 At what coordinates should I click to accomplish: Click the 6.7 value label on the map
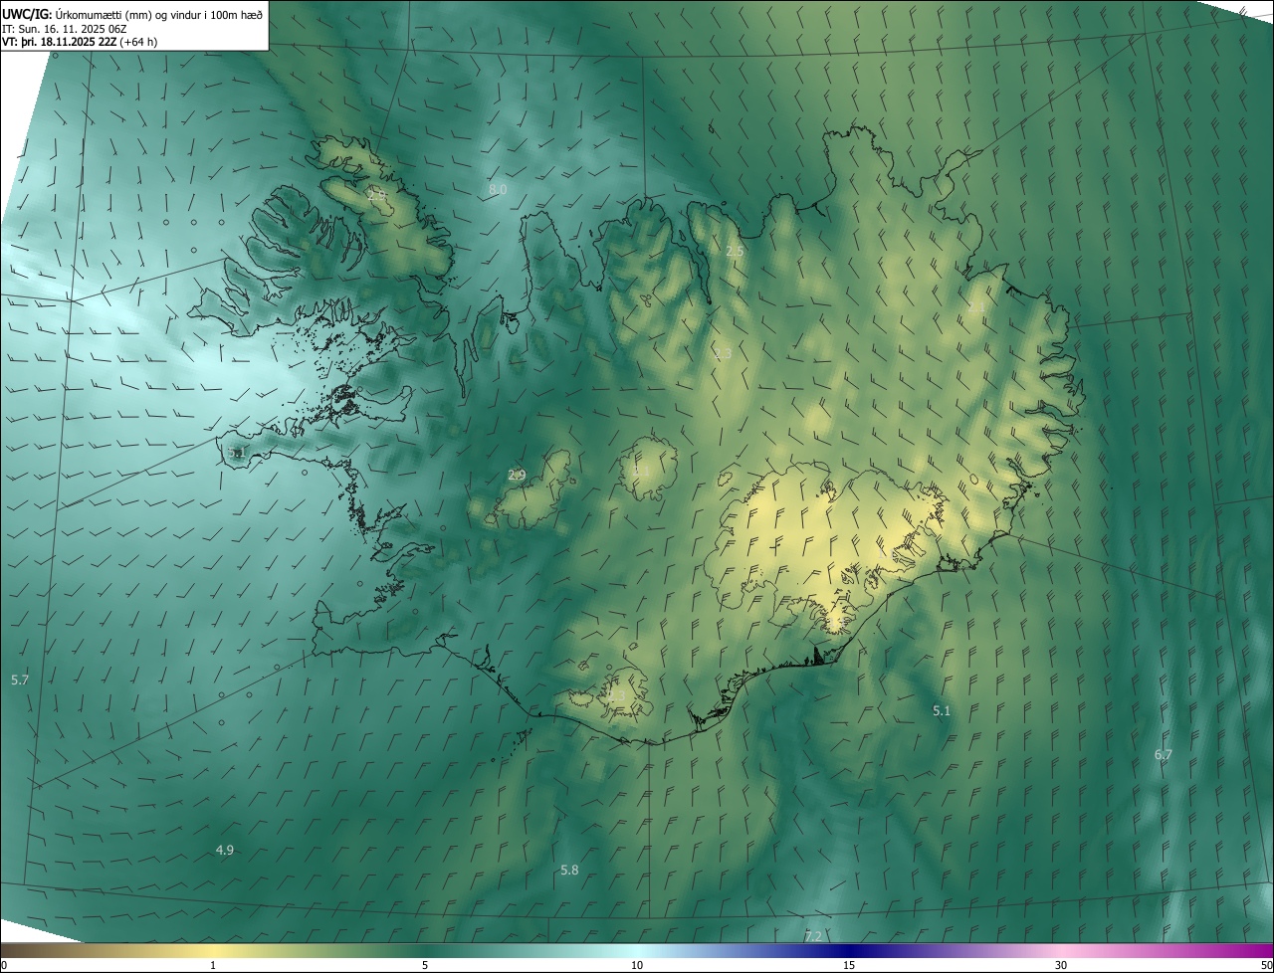pos(1164,754)
